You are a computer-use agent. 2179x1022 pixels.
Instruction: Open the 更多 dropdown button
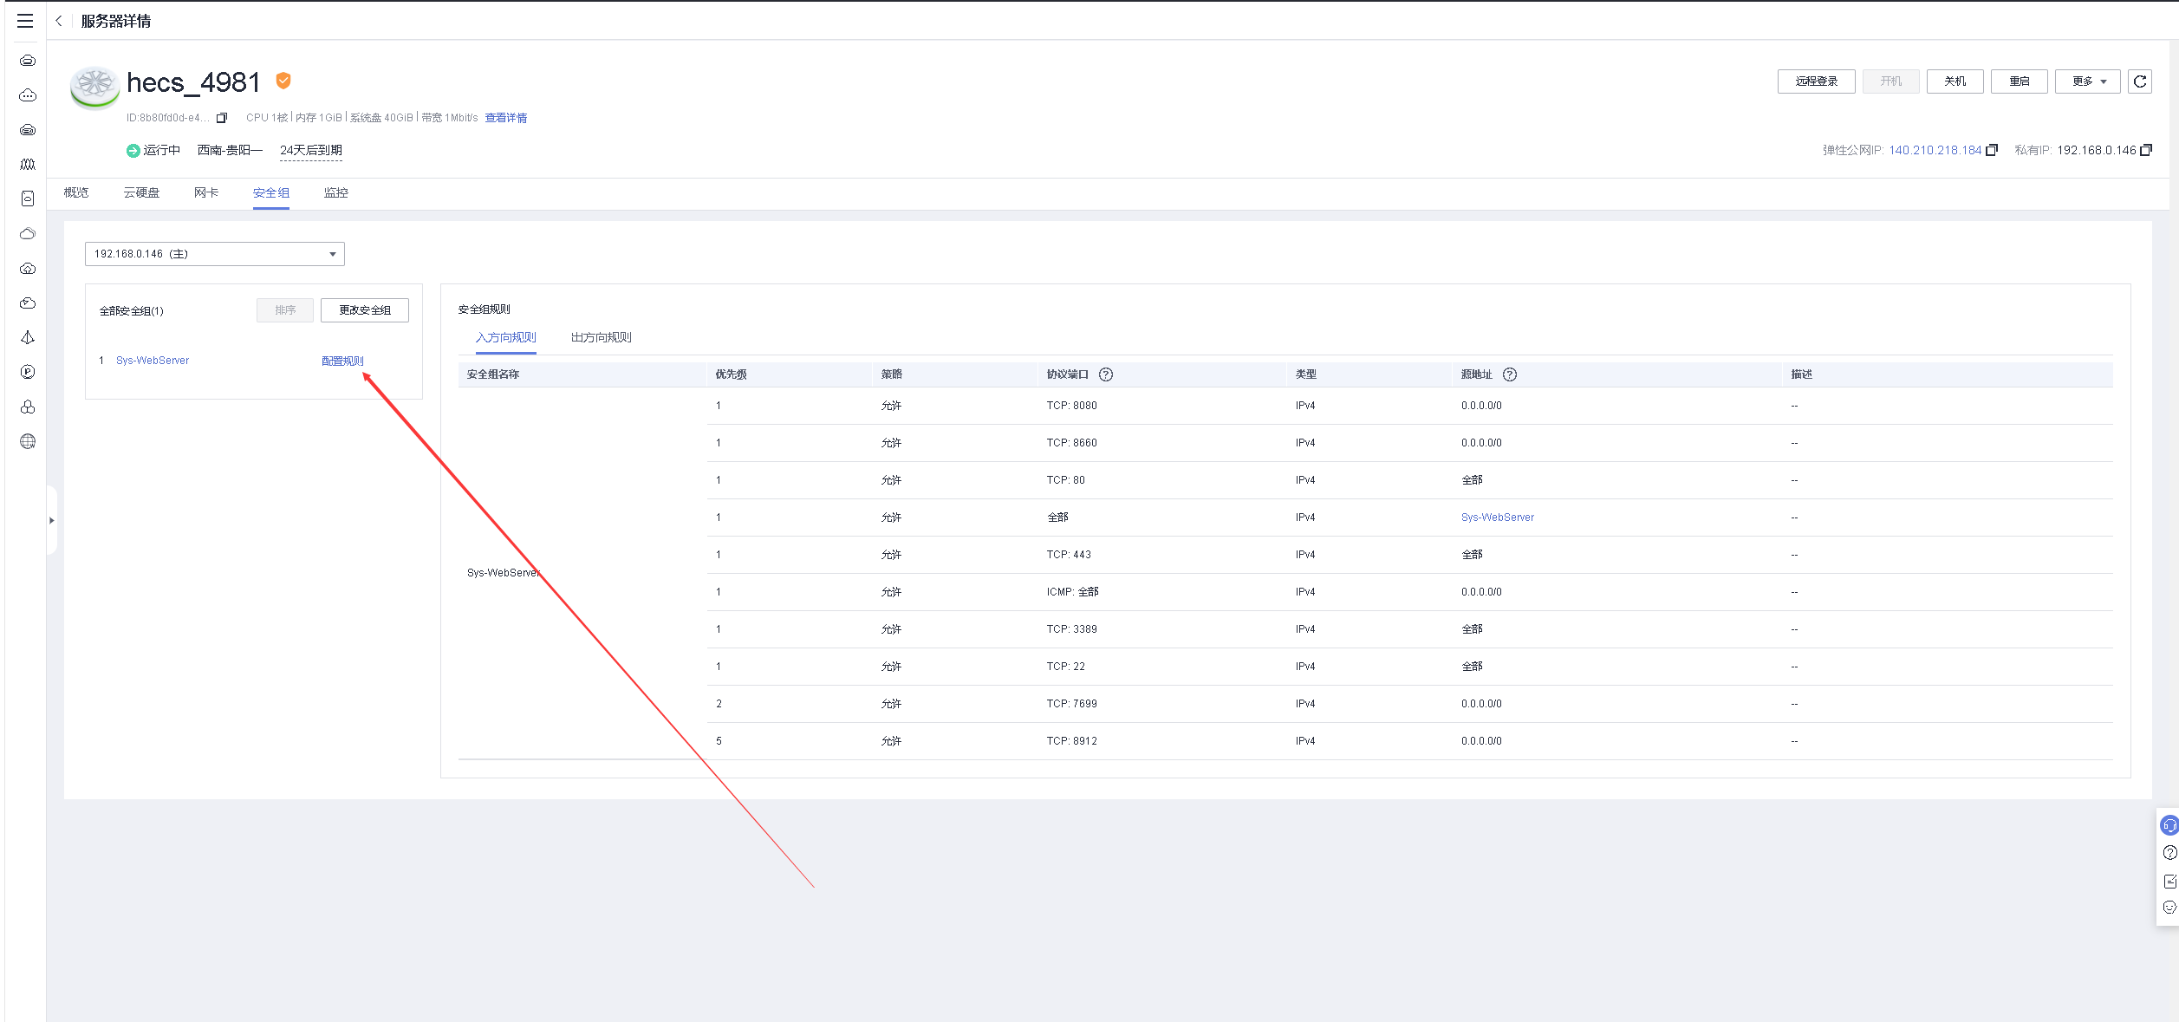click(x=2087, y=81)
